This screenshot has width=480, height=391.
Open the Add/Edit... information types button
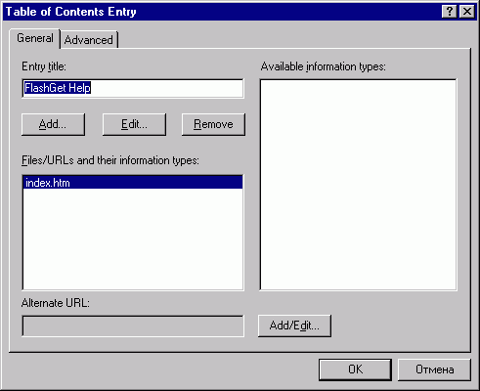pos(294,326)
